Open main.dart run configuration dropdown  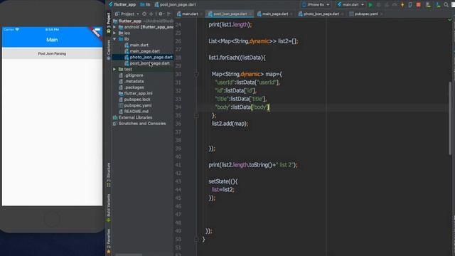point(350,5)
